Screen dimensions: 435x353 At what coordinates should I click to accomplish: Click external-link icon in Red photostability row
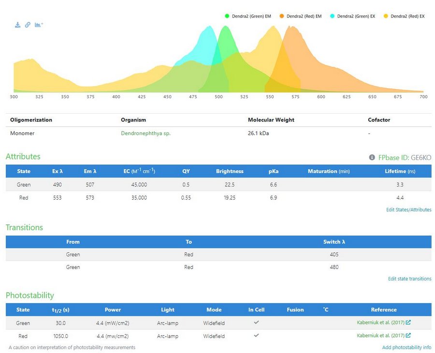408,336
